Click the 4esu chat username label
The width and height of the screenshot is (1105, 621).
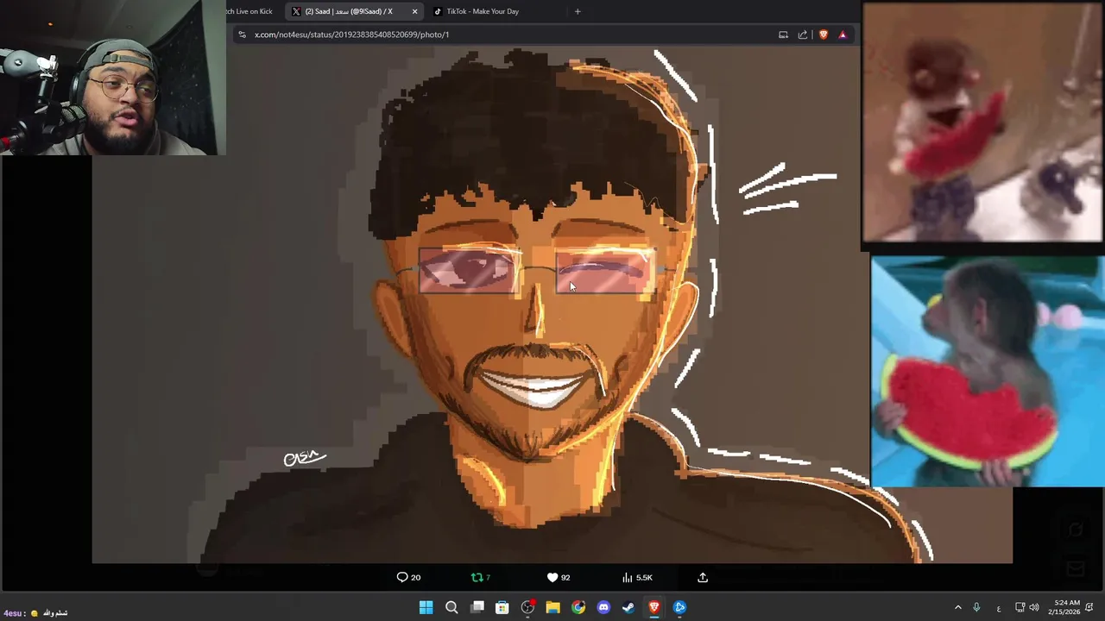click(x=12, y=612)
